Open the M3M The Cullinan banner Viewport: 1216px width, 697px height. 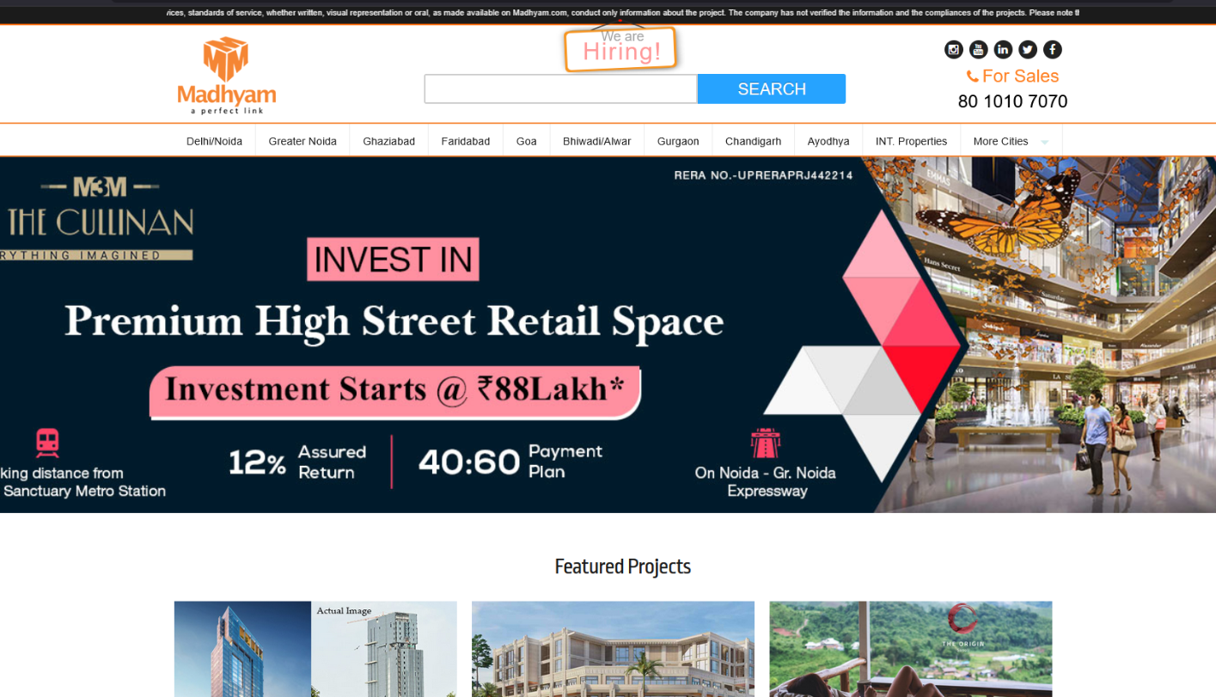608,335
